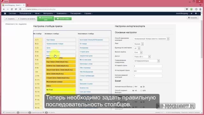The image size is (204, 115).
Task: Click the green extension icon in address bar
Action: tap(191, 9)
